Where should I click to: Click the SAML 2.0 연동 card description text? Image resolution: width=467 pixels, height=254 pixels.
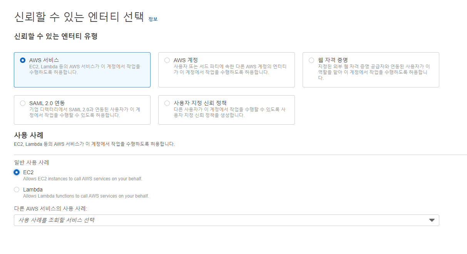tap(85, 112)
